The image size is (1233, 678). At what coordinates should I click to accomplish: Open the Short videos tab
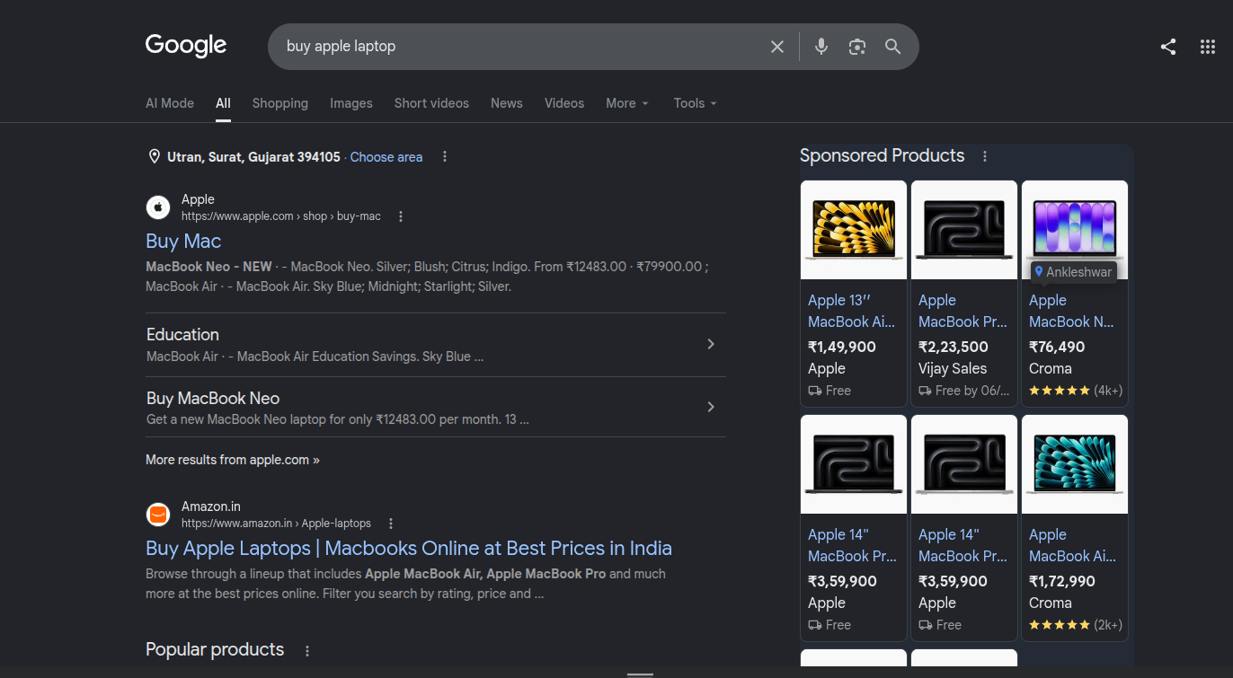[431, 103]
